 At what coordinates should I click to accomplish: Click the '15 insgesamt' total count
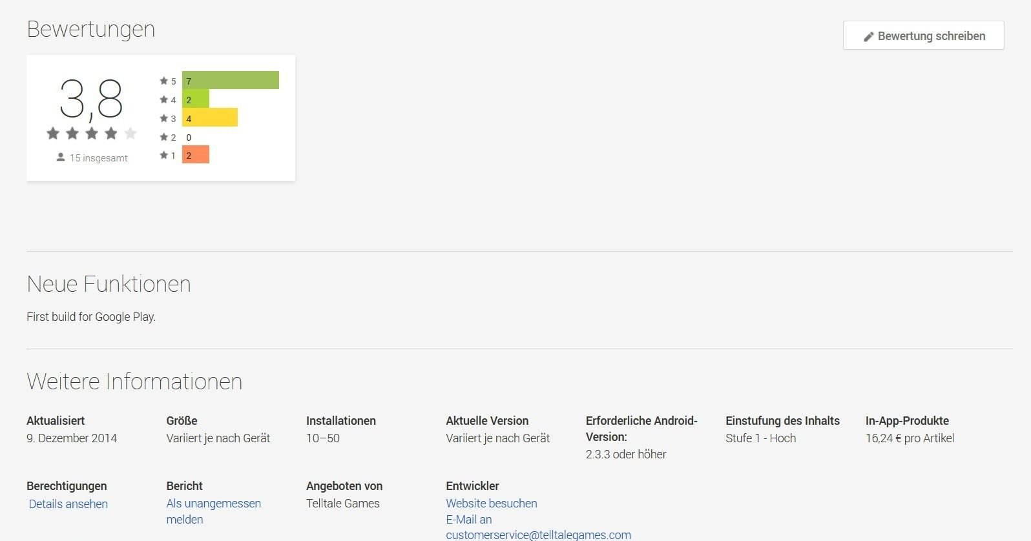[x=99, y=158]
